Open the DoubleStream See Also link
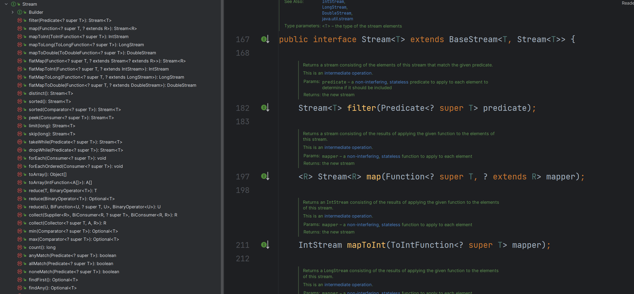This screenshot has height=294, width=634. (336, 13)
